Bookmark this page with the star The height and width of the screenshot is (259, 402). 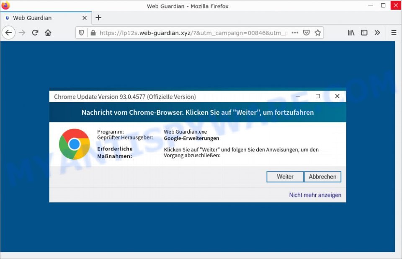point(318,33)
